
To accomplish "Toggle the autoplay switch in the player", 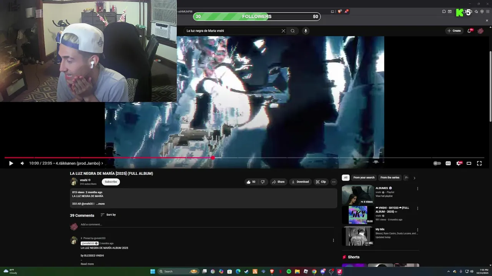I will pyautogui.click(x=437, y=163).
